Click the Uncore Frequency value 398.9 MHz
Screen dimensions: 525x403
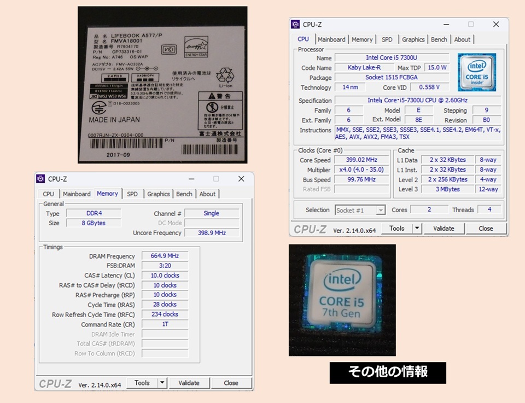212,232
